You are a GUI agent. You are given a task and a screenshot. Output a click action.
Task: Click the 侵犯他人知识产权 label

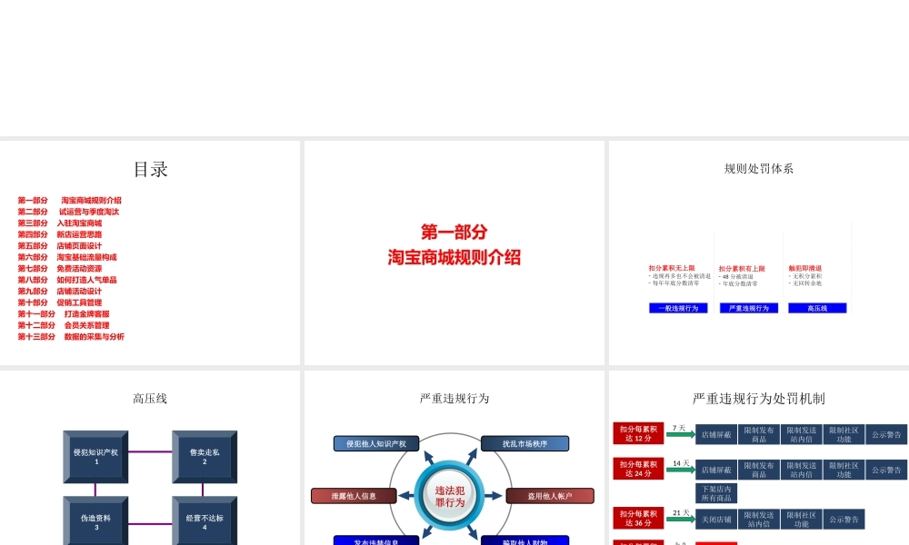(376, 443)
